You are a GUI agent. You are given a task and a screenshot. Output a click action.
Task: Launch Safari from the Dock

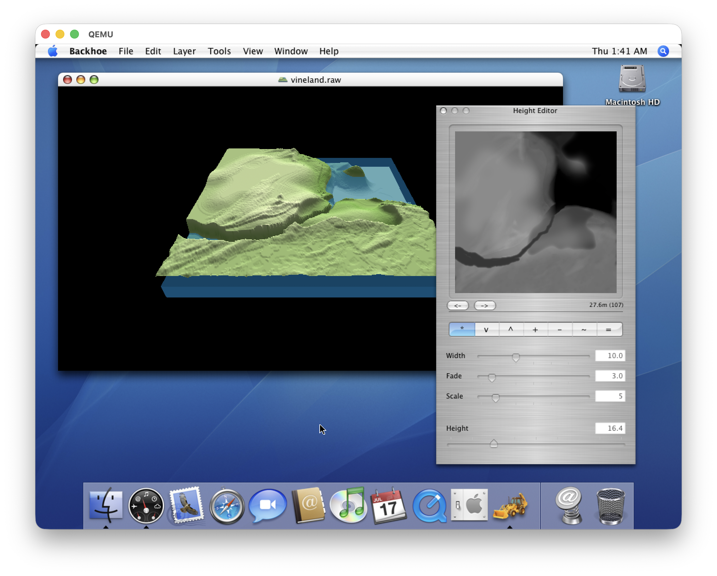[227, 506]
